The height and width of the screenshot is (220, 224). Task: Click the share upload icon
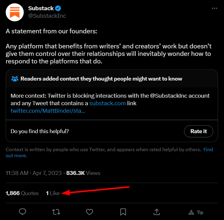(156, 212)
